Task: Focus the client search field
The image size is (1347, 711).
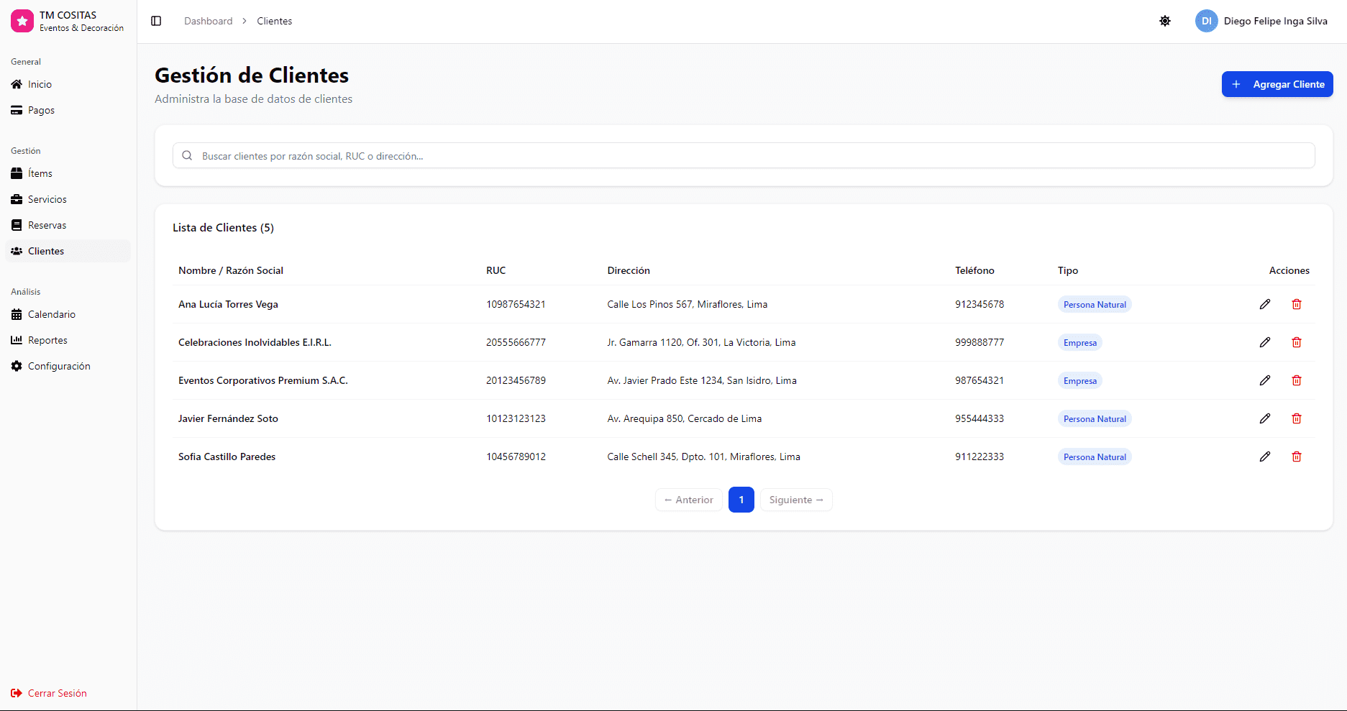Action: (x=744, y=155)
